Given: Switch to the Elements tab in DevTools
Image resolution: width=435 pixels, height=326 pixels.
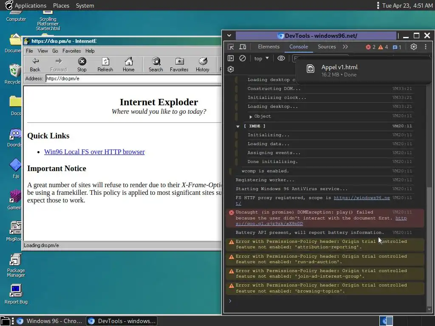Looking at the screenshot, I should coord(268,47).
